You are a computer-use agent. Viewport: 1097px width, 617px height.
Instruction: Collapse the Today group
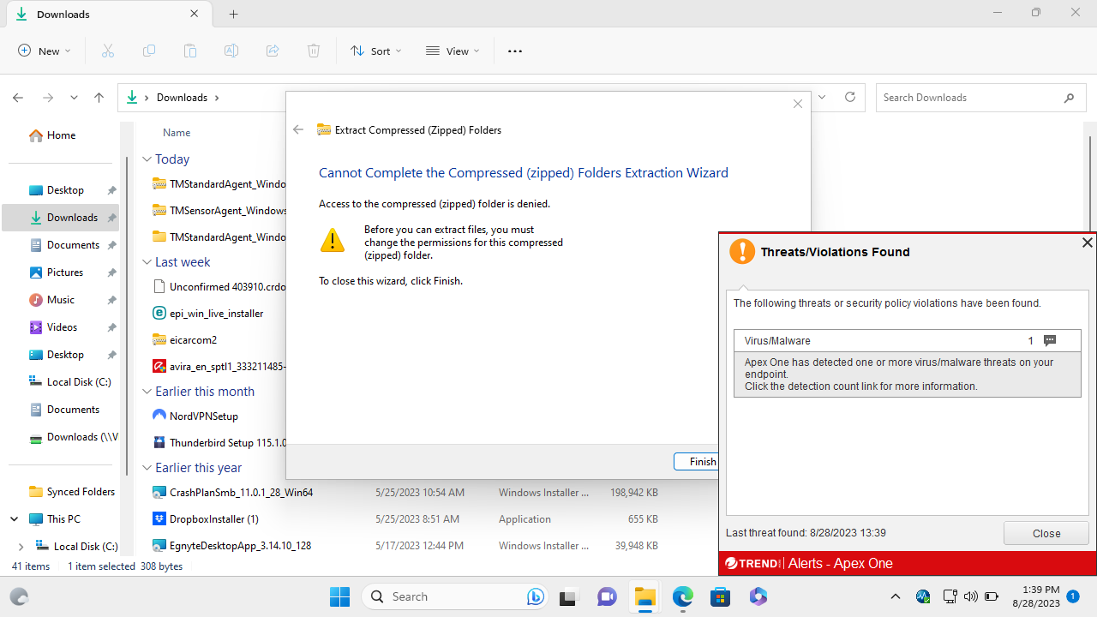pyautogui.click(x=147, y=159)
